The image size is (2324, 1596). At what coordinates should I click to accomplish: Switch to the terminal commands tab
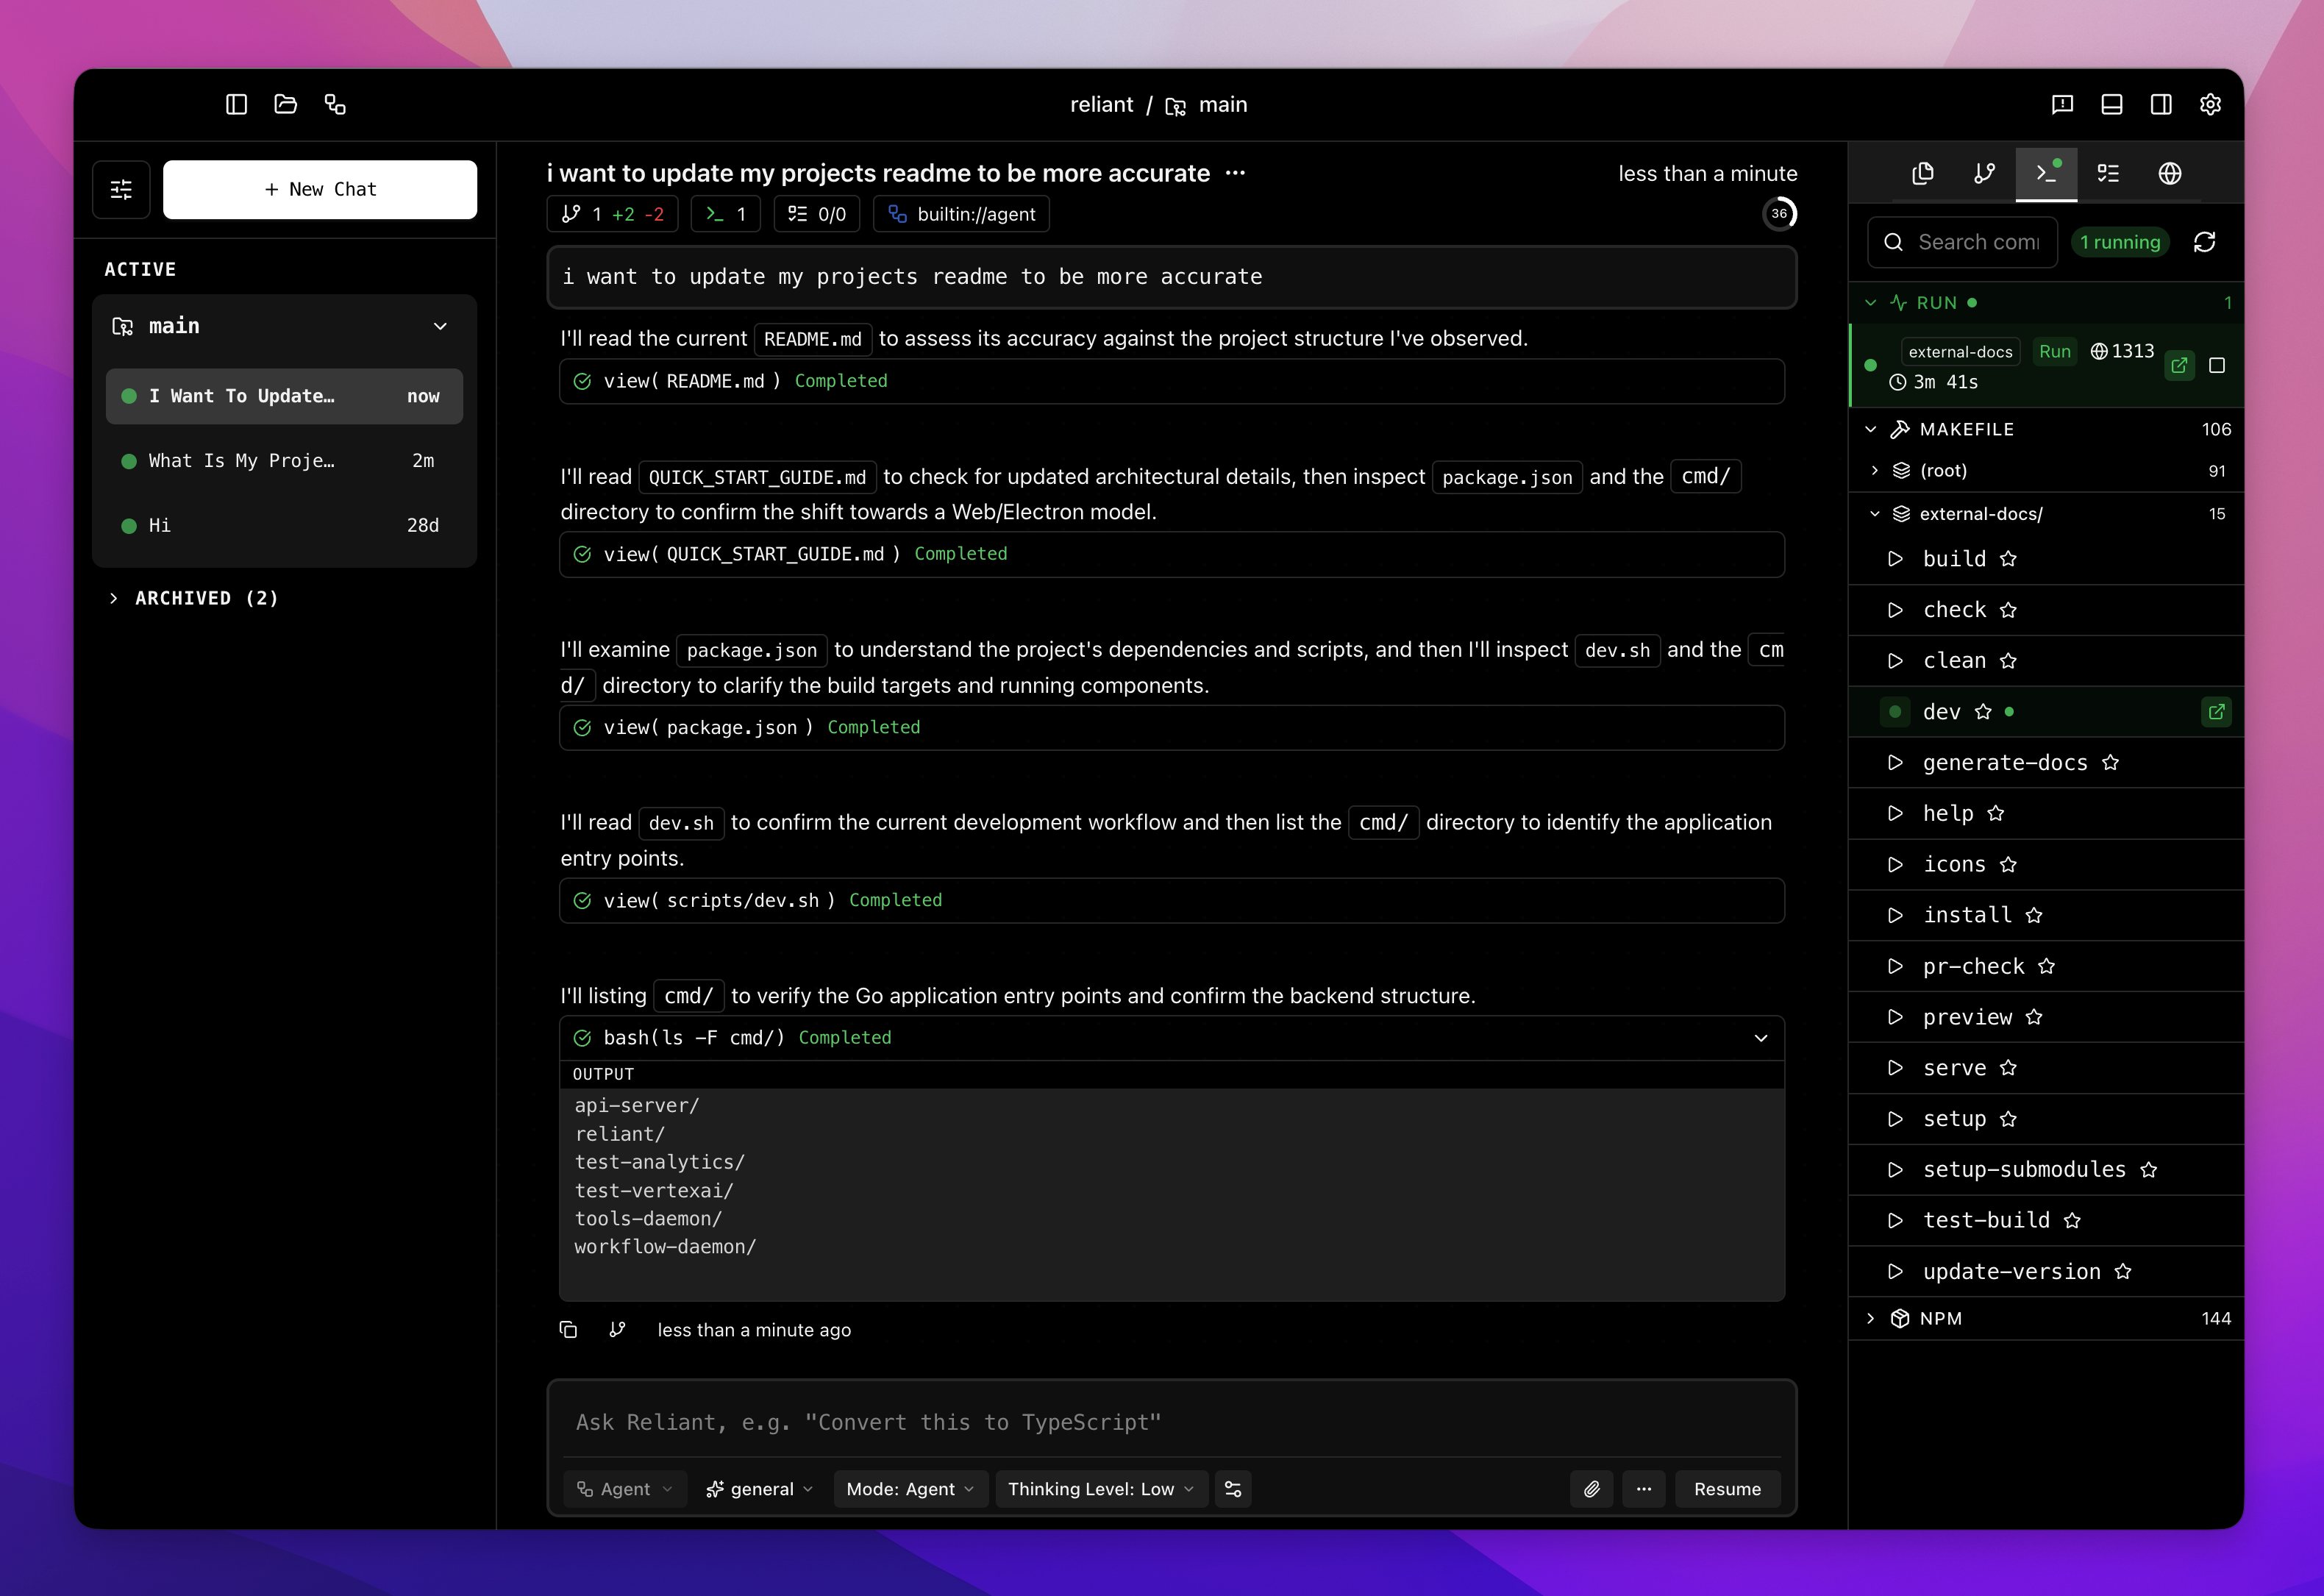point(2046,173)
